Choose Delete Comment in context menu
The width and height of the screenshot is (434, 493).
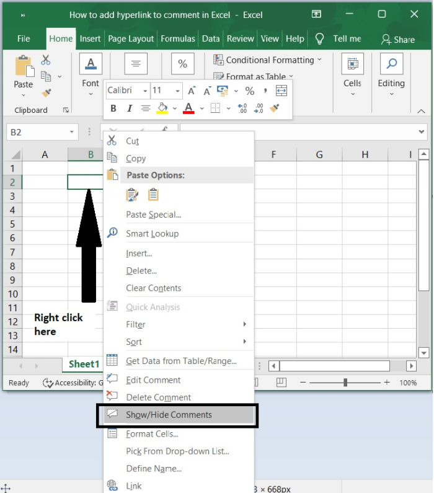(x=179, y=398)
